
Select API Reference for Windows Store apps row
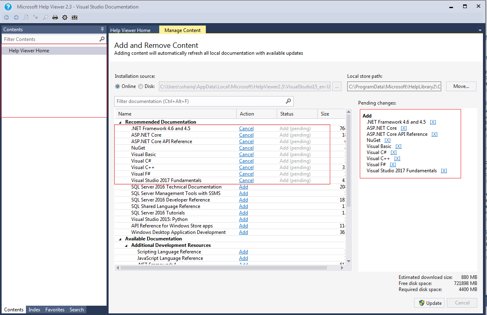tap(230, 226)
